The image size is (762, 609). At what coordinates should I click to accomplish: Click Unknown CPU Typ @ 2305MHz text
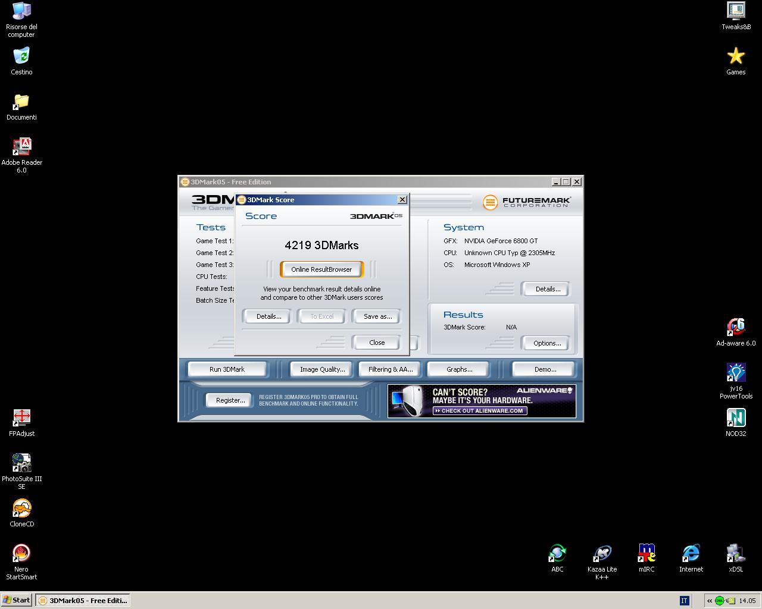[x=510, y=253]
